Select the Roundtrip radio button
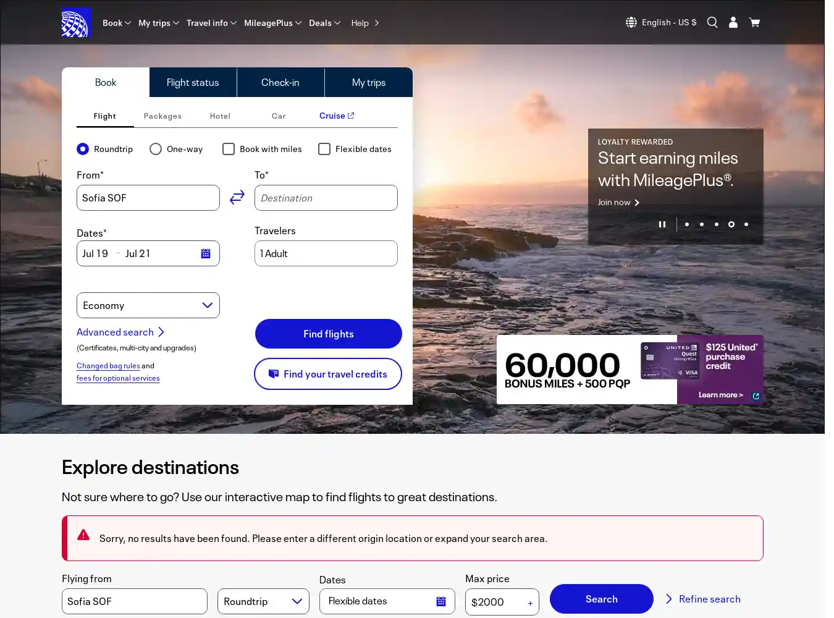Viewport: 834px width, 618px height. pos(83,149)
